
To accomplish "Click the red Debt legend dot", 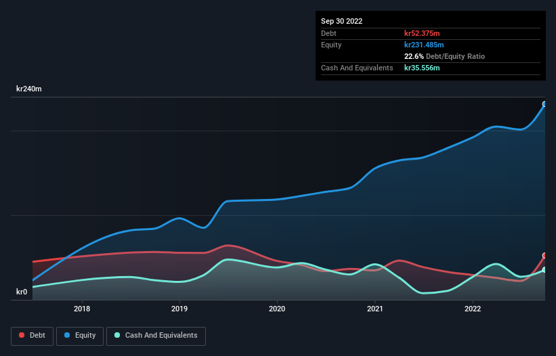I will click(22, 335).
